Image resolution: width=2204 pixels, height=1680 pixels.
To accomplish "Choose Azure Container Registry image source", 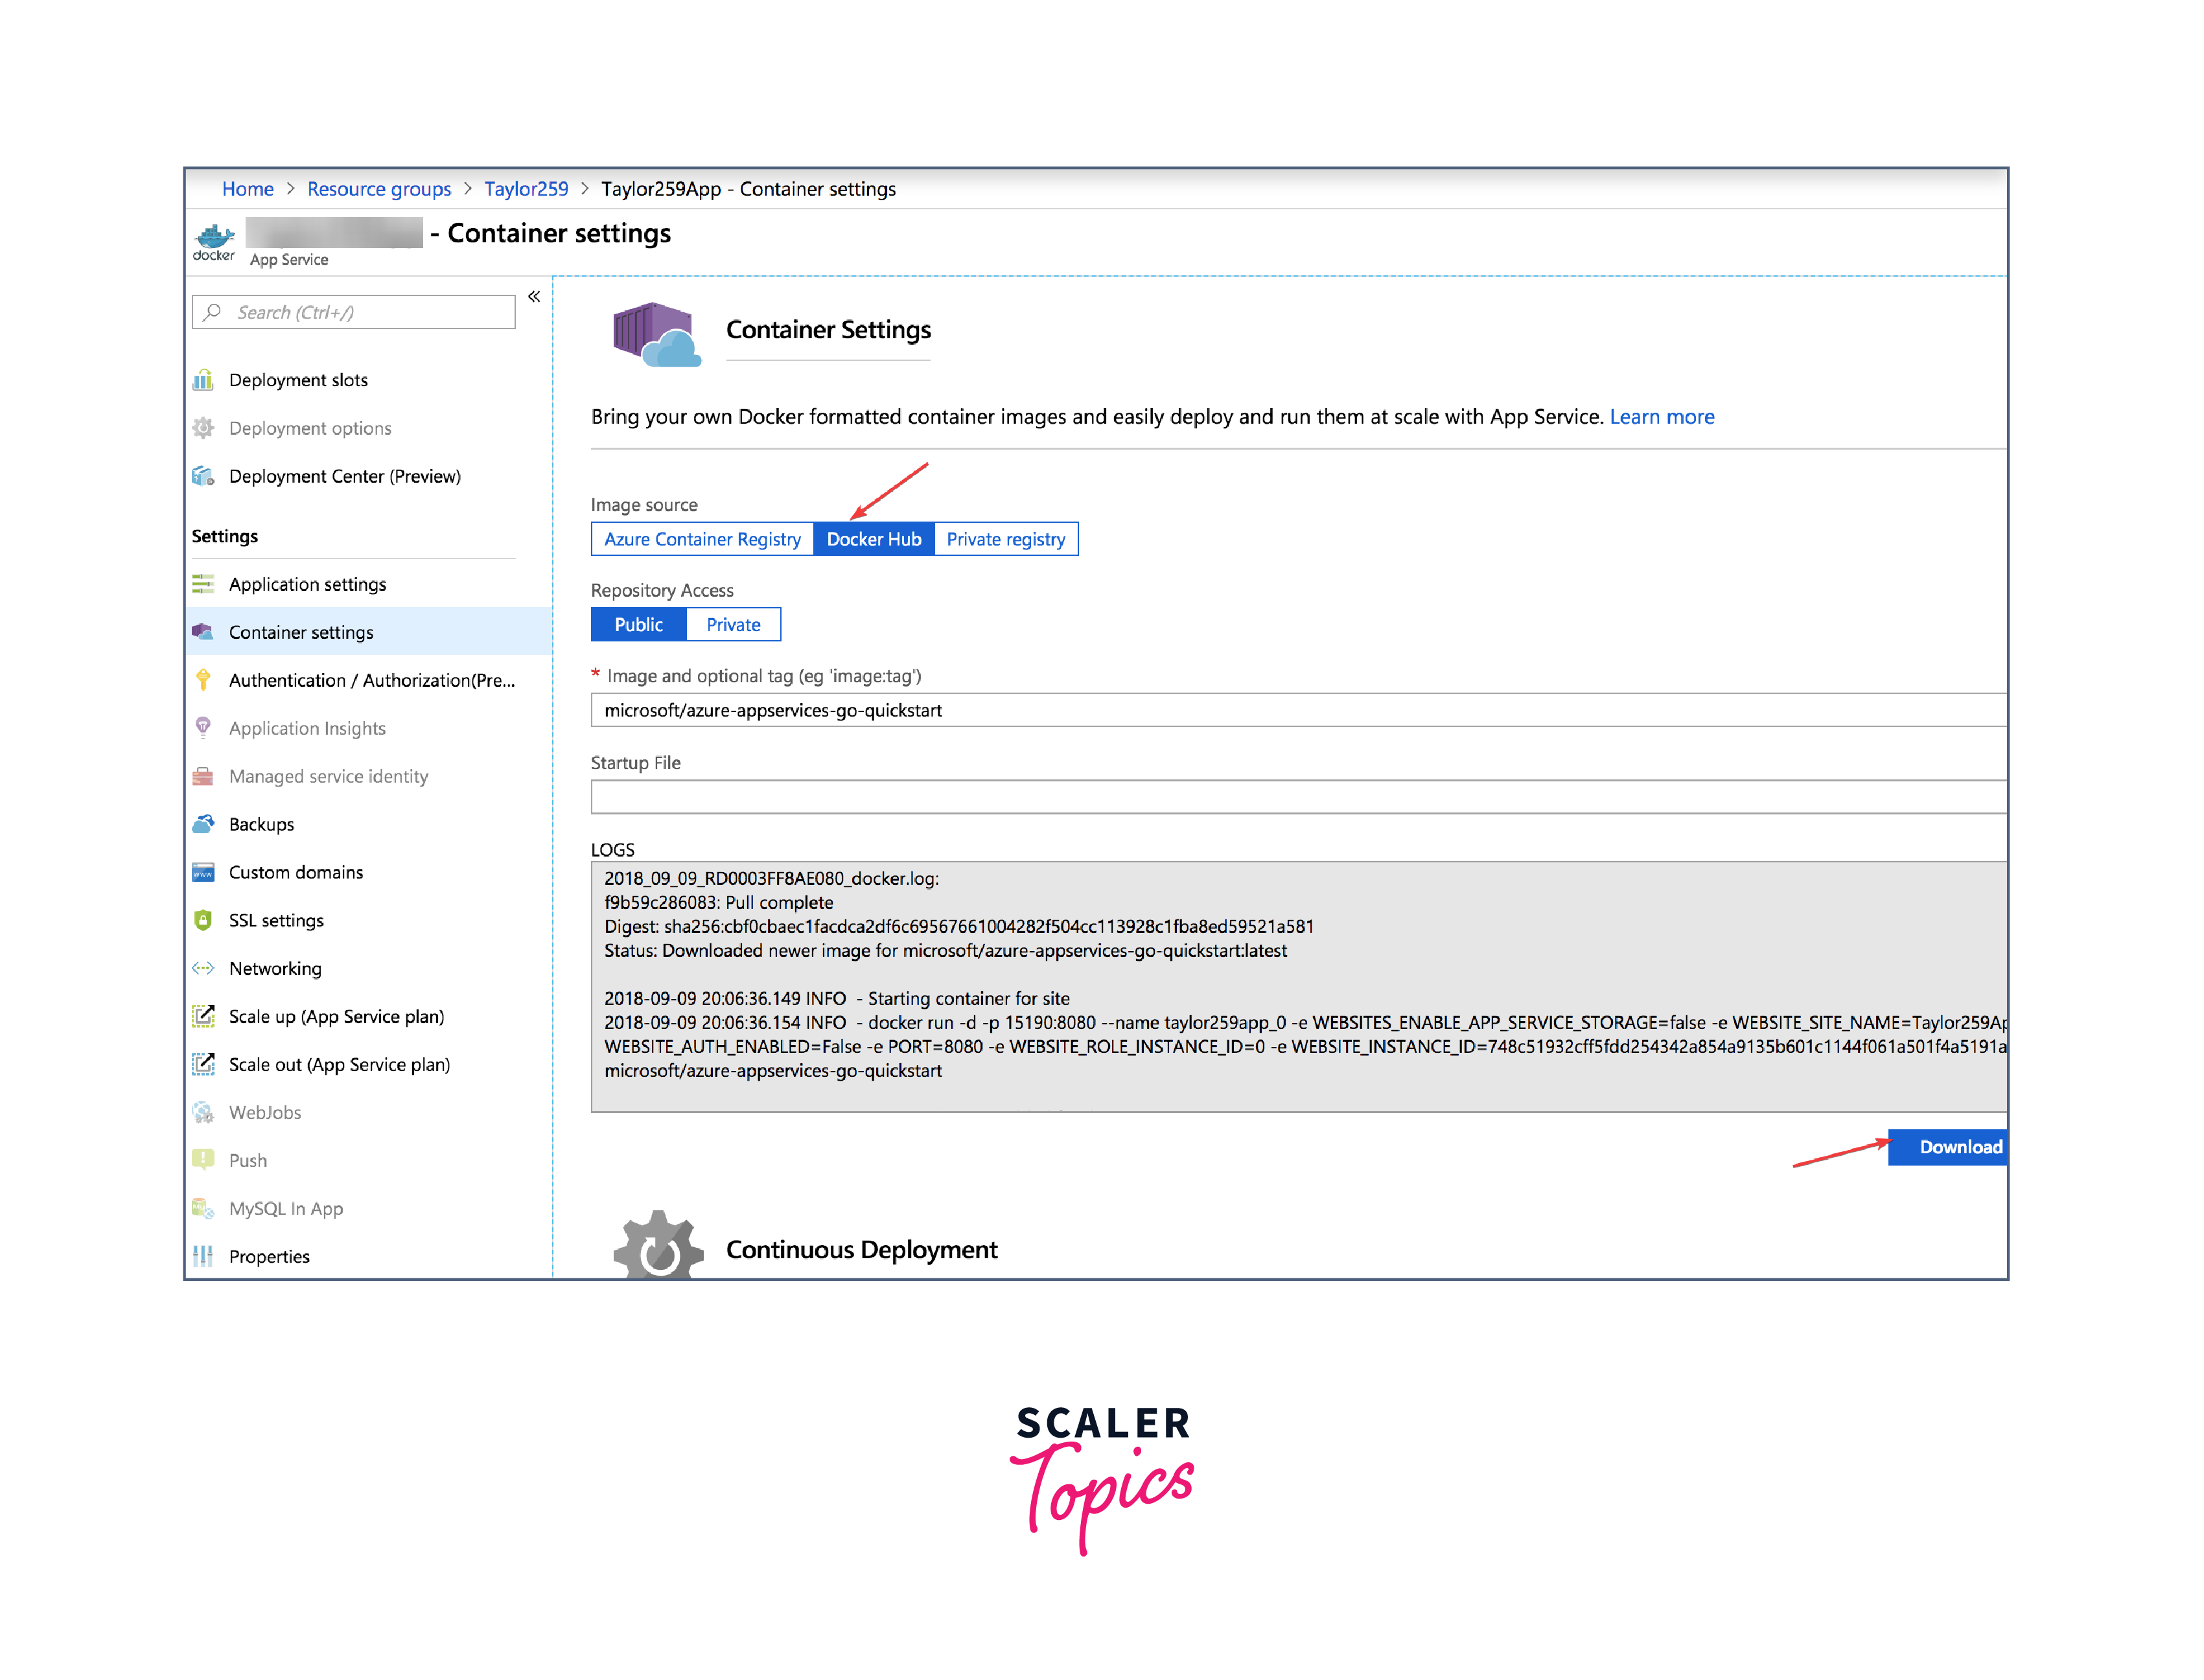I will [x=702, y=539].
